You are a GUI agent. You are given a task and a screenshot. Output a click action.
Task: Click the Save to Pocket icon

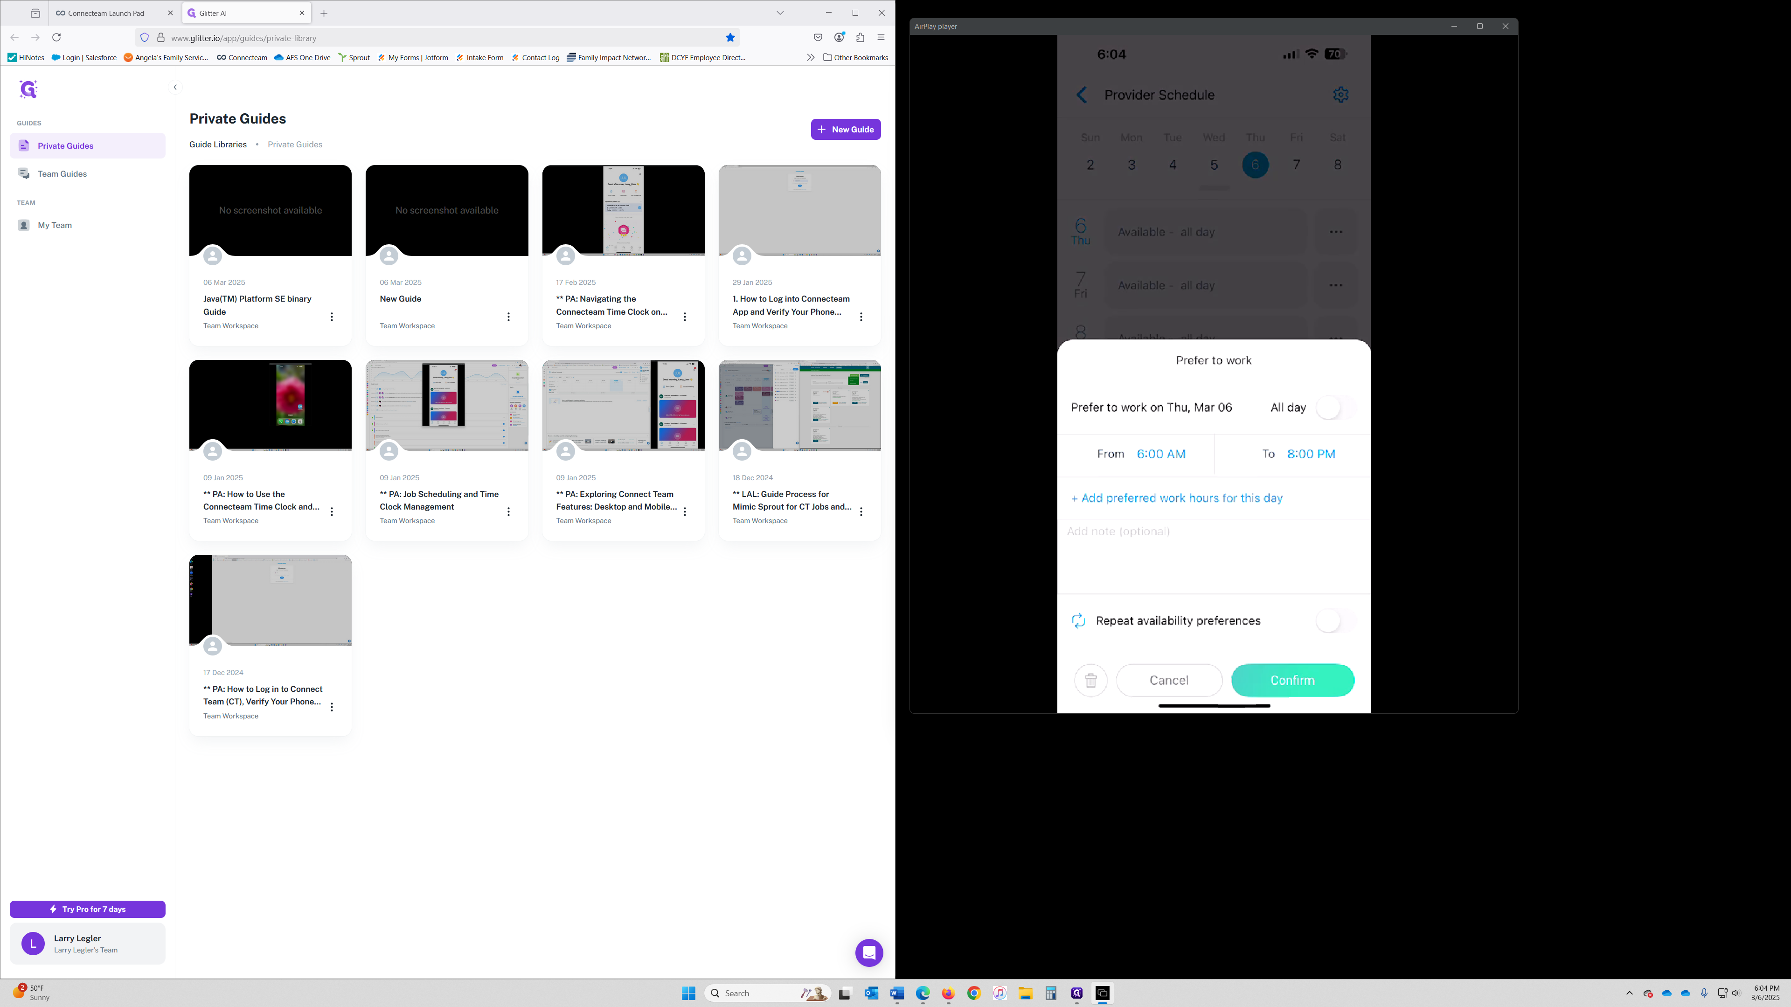pos(818,37)
